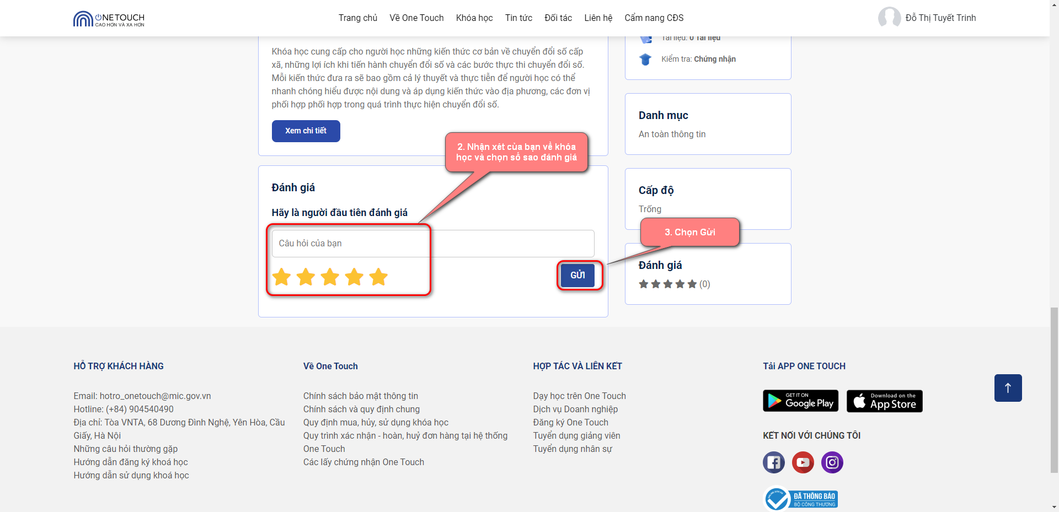Viewport: 1059px width, 512px height.
Task: Click the scroll-to-top arrow button
Action: click(1008, 388)
